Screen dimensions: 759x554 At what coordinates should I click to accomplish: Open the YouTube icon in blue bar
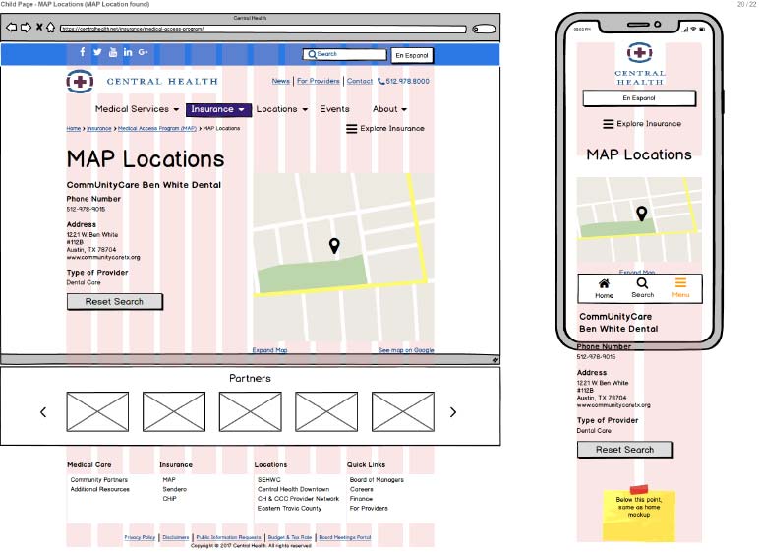coord(113,52)
